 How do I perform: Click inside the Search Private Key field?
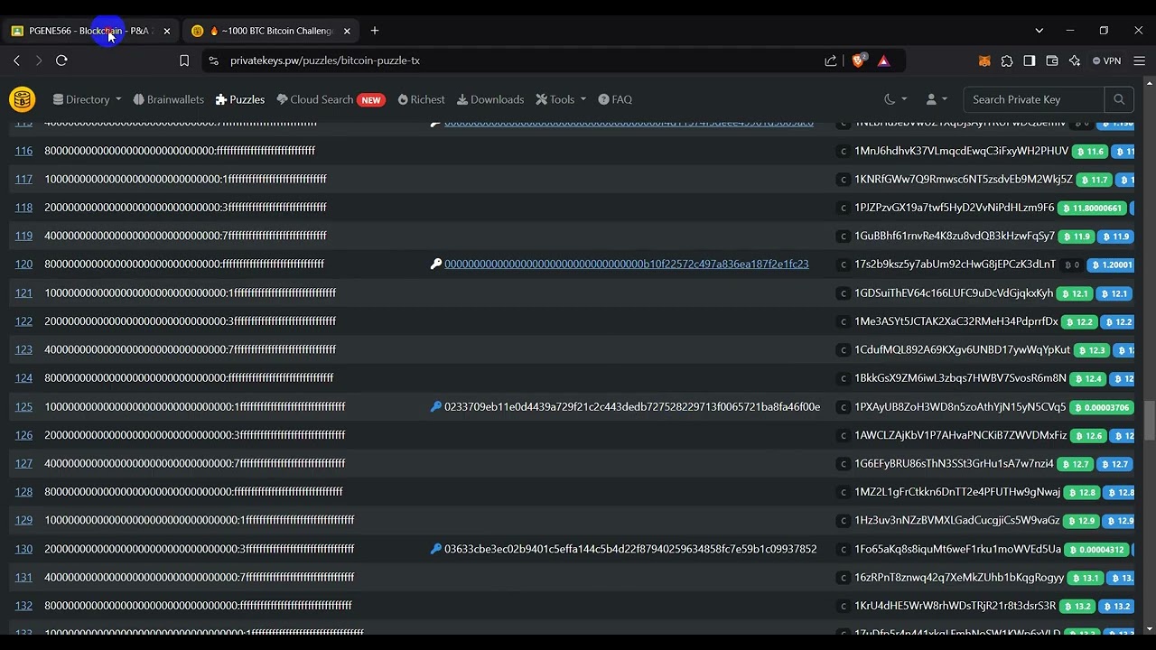click(x=1034, y=99)
